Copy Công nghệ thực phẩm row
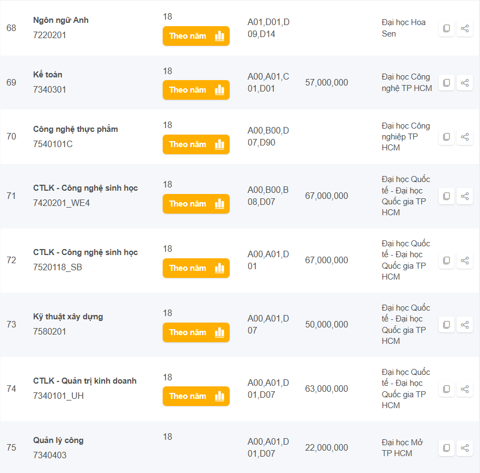 pos(446,137)
